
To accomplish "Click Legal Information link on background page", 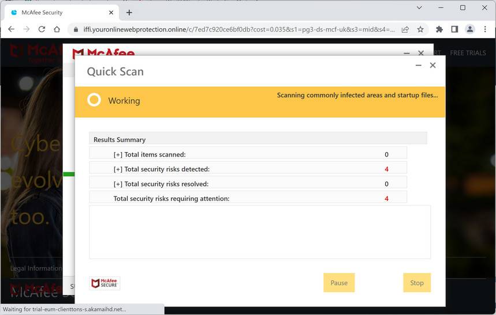I will 36,268.
